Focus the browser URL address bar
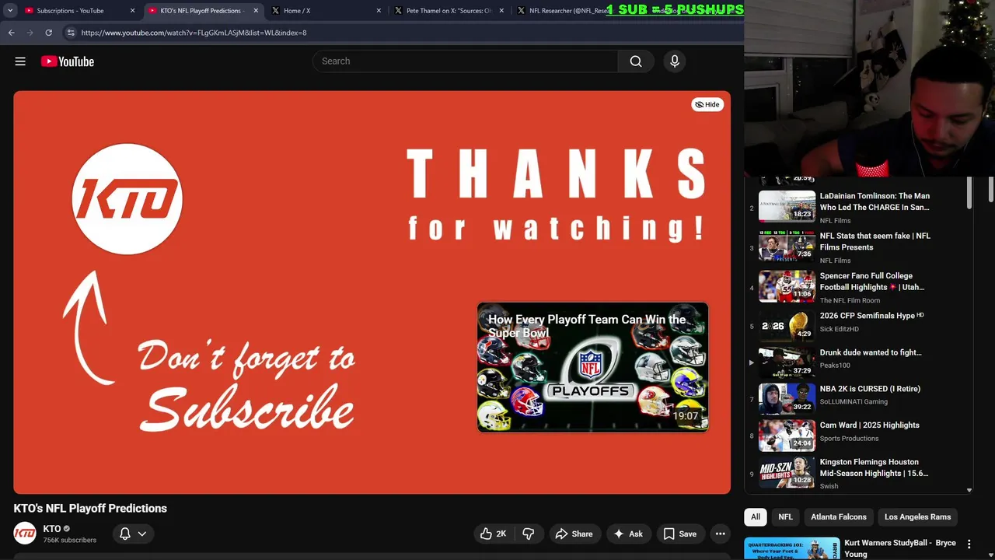This screenshot has width=995, height=560. (404, 33)
